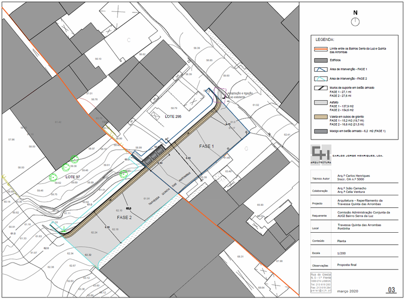Click the green tree symbol nearest LOTE 97 label

click(53, 176)
